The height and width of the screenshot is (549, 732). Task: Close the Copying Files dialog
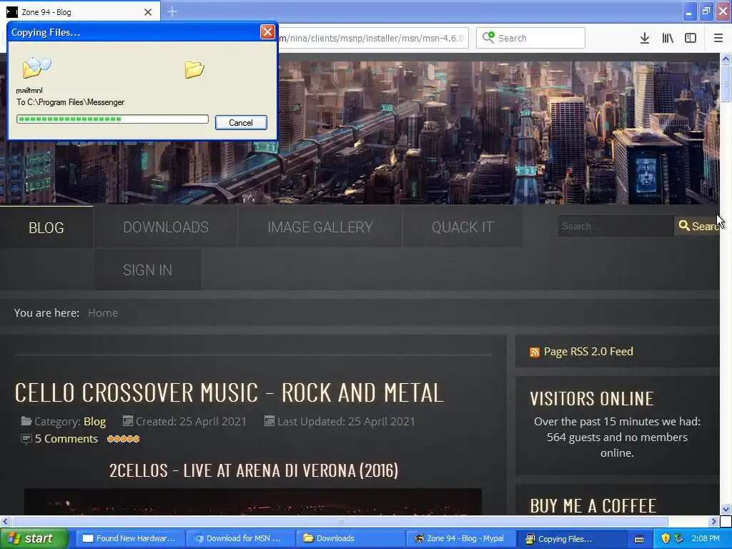pyautogui.click(x=267, y=31)
